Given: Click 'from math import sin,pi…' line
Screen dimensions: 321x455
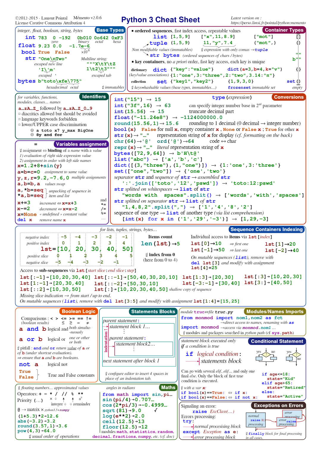Looking at the screenshot, I should click(x=137, y=394).
